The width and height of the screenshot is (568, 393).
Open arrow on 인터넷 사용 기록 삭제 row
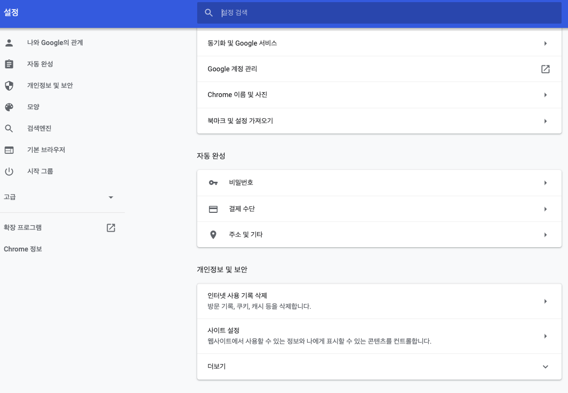click(545, 301)
